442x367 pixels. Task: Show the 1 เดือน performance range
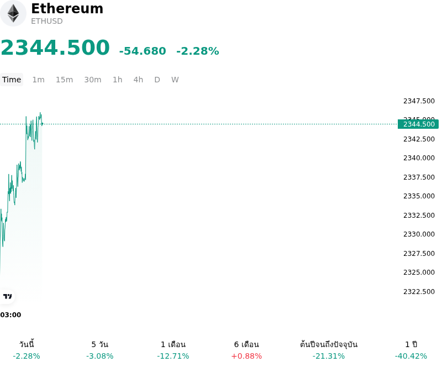tap(173, 350)
